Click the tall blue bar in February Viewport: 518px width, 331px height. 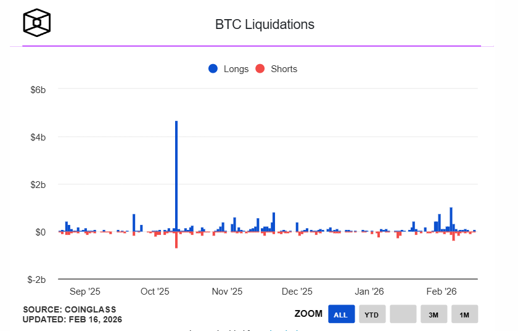tap(451, 219)
